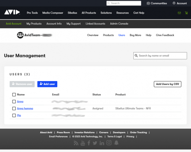Open the LinkedIn icon in the footer

[102, 143]
